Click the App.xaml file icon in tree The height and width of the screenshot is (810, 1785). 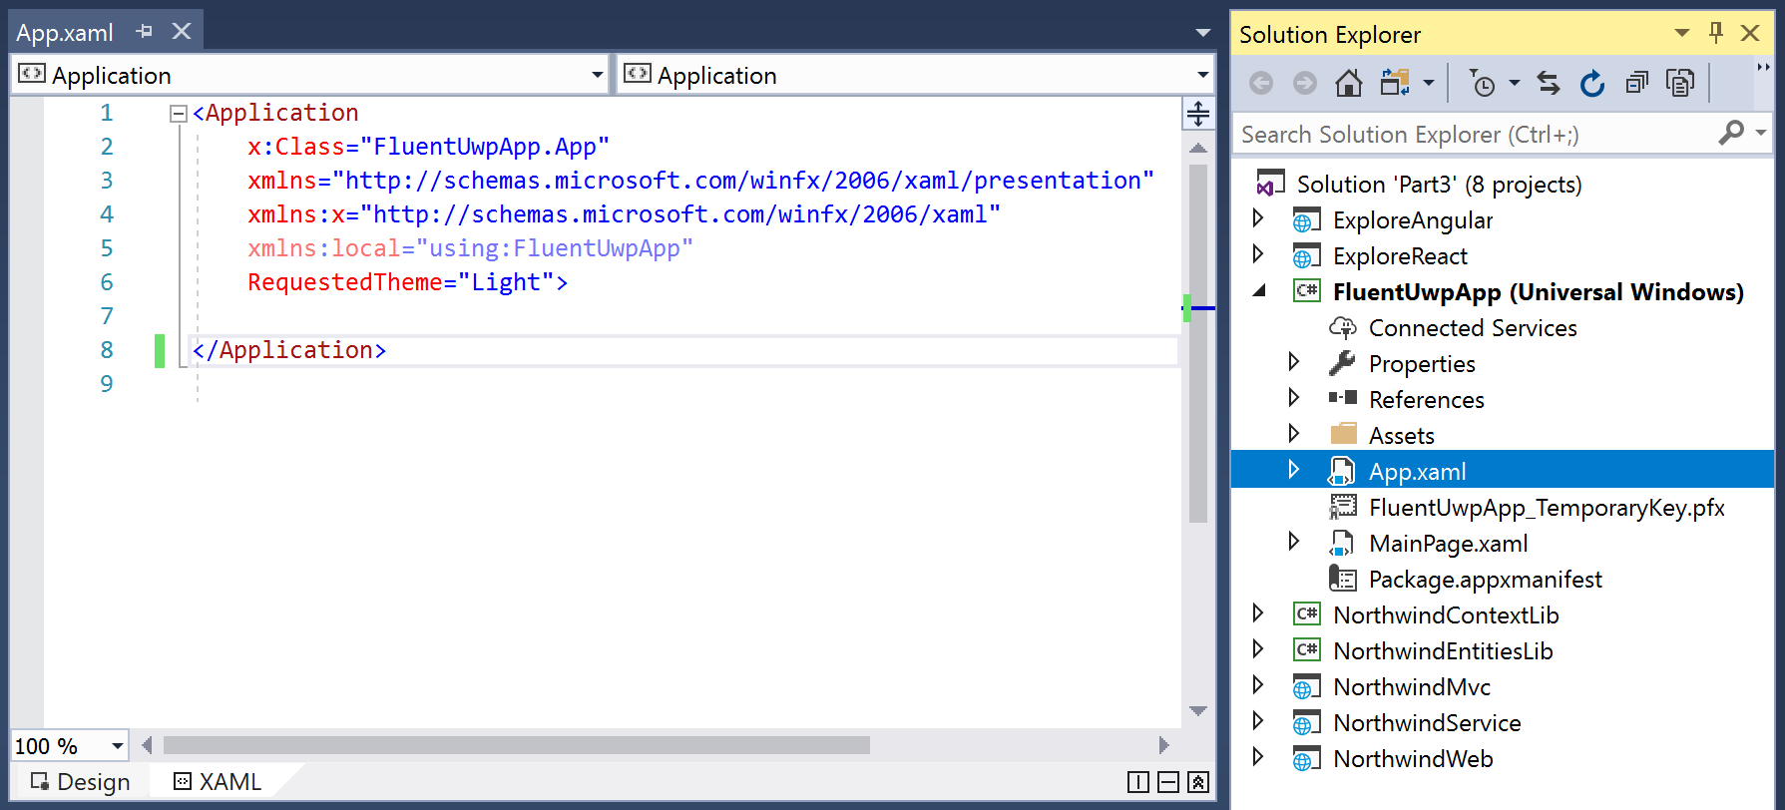(1342, 471)
